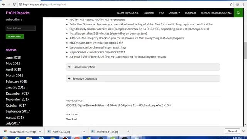Reload the page with the refresh icon
This screenshot has width=247, height=139.
14,5
